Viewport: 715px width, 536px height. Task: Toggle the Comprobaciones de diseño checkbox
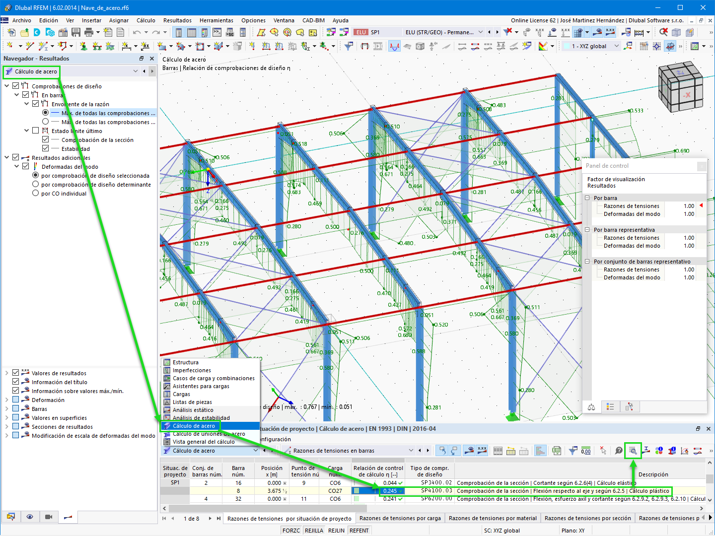tap(15, 86)
